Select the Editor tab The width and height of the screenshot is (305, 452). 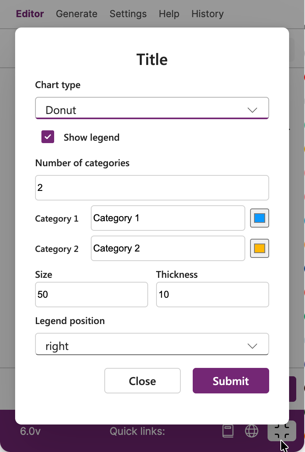point(30,14)
